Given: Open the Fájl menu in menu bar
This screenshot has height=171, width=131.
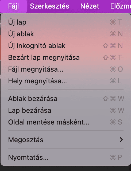Looking at the screenshot, I should tap(14, 6).
